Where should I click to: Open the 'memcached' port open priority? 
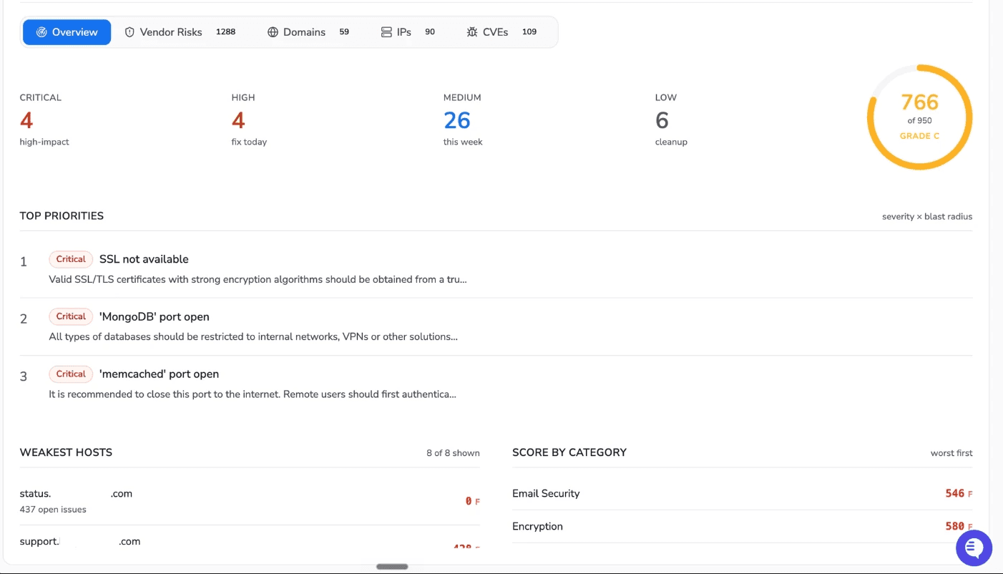[x=496, y=384]
